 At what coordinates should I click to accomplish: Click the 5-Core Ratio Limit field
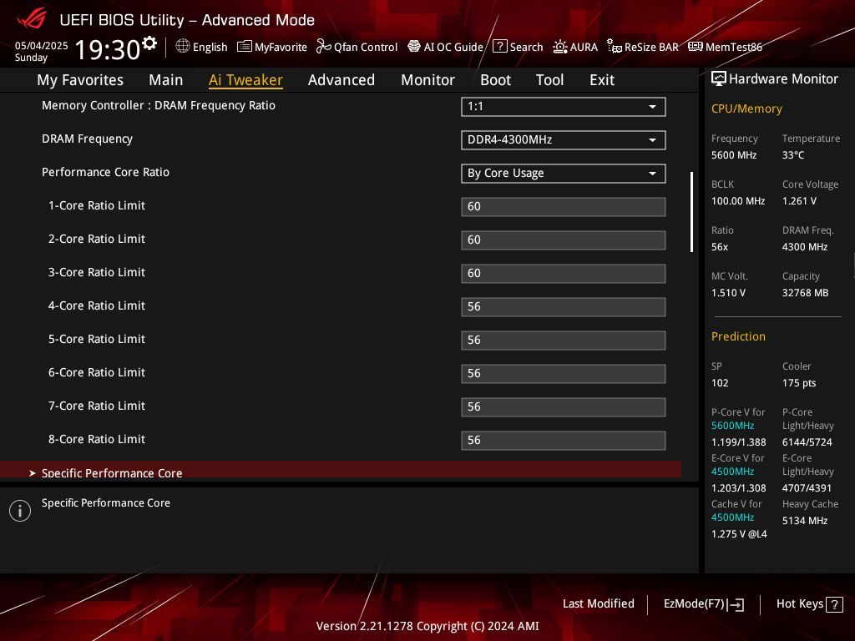[564, 341]
